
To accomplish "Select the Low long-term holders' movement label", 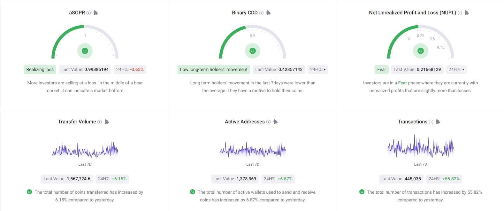I will coord(213,69).
